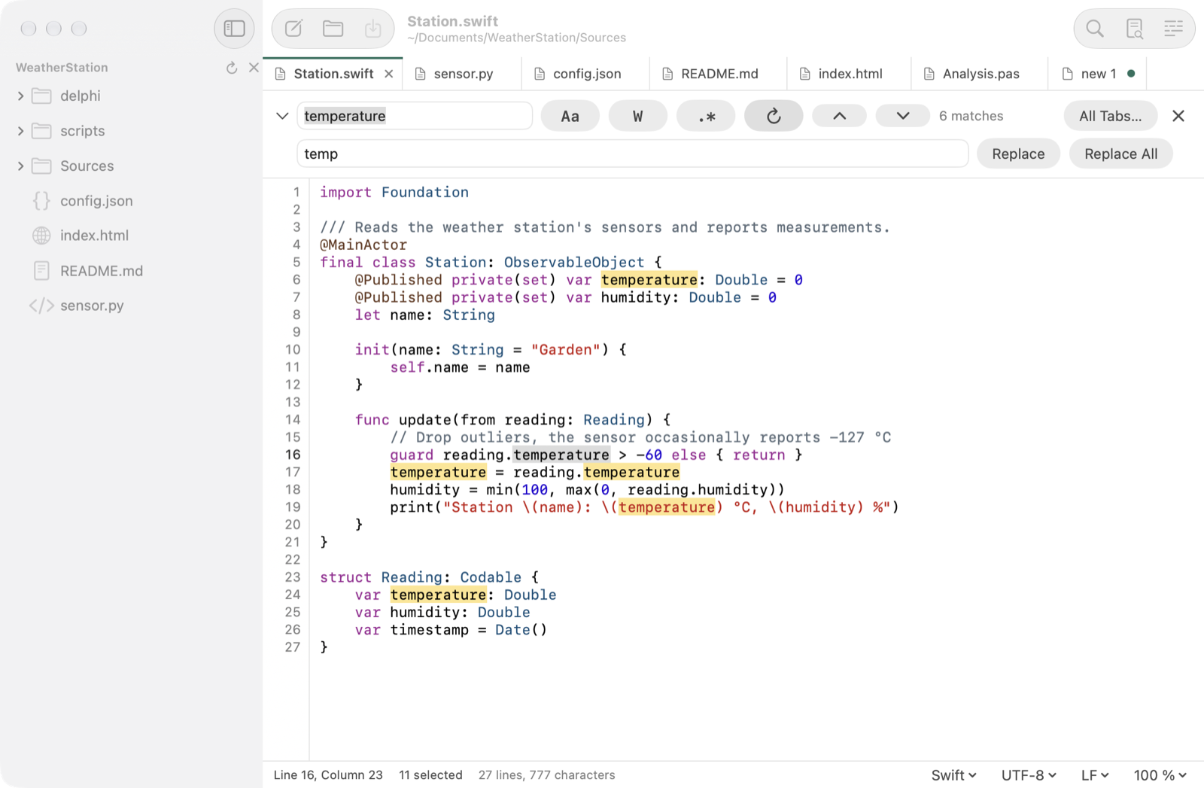This screenshot has height=788, width=1204.
Task: Open the LF line ending dropdown
Action: [x=1095, y=775]
